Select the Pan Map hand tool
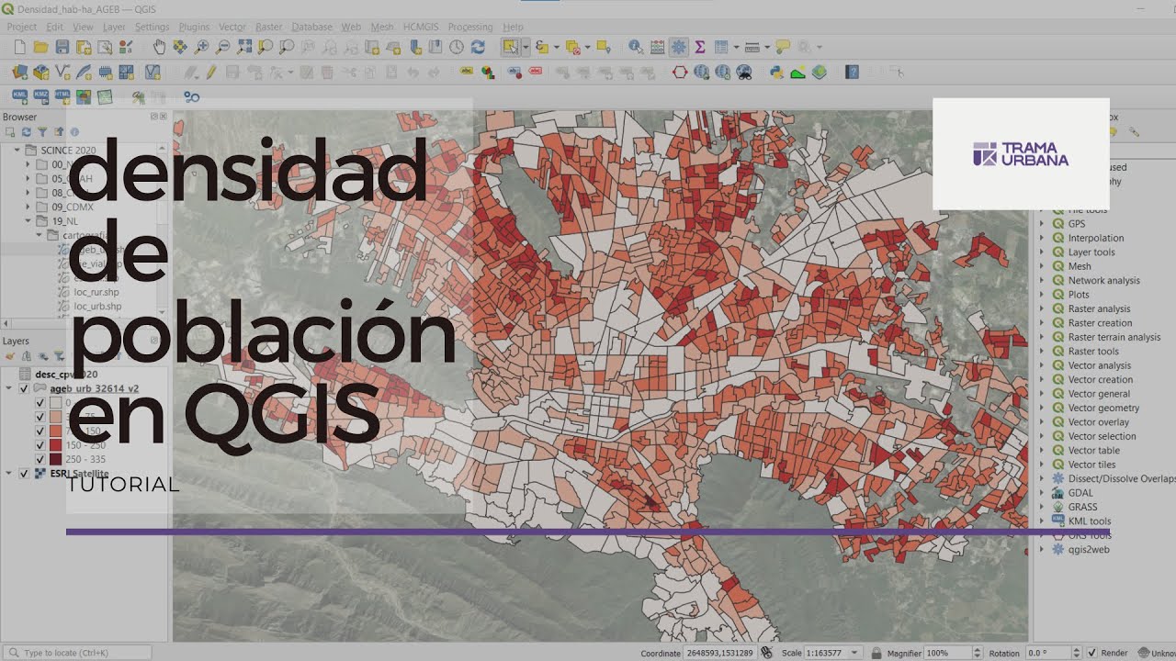 pyautogui.click(x=158, y=47)
